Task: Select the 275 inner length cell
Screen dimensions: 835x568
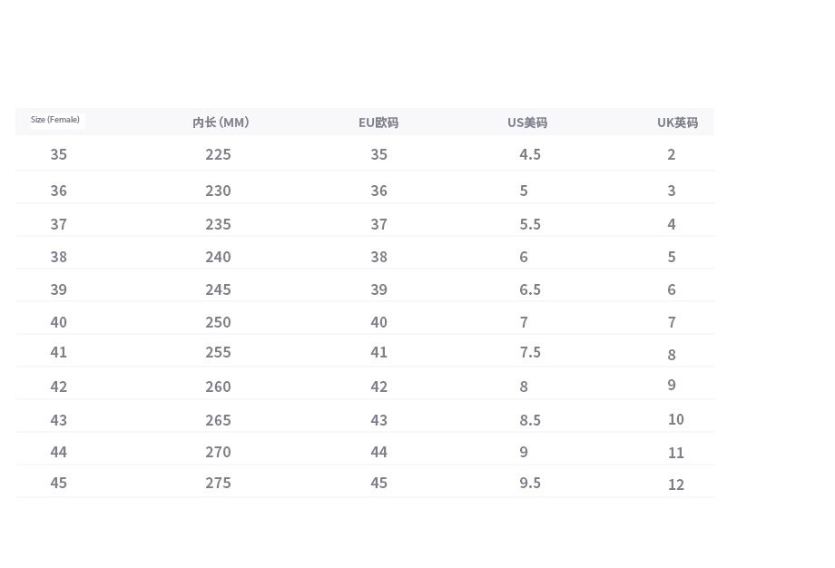Action: click(x=218, y=483)
